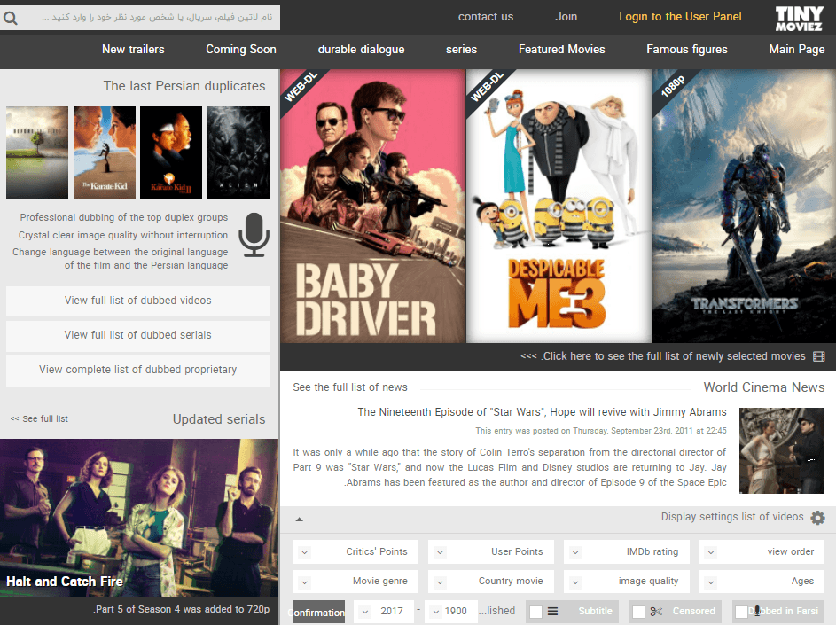Open The Karate Kid poster thumbnail
The height and width of the screenshot is (625, 836).
tap(105, 153)
